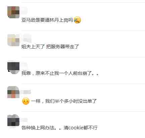Open the blurred username above 一样 comment
The image size is (145, 138).
click(x=26, y=92)
